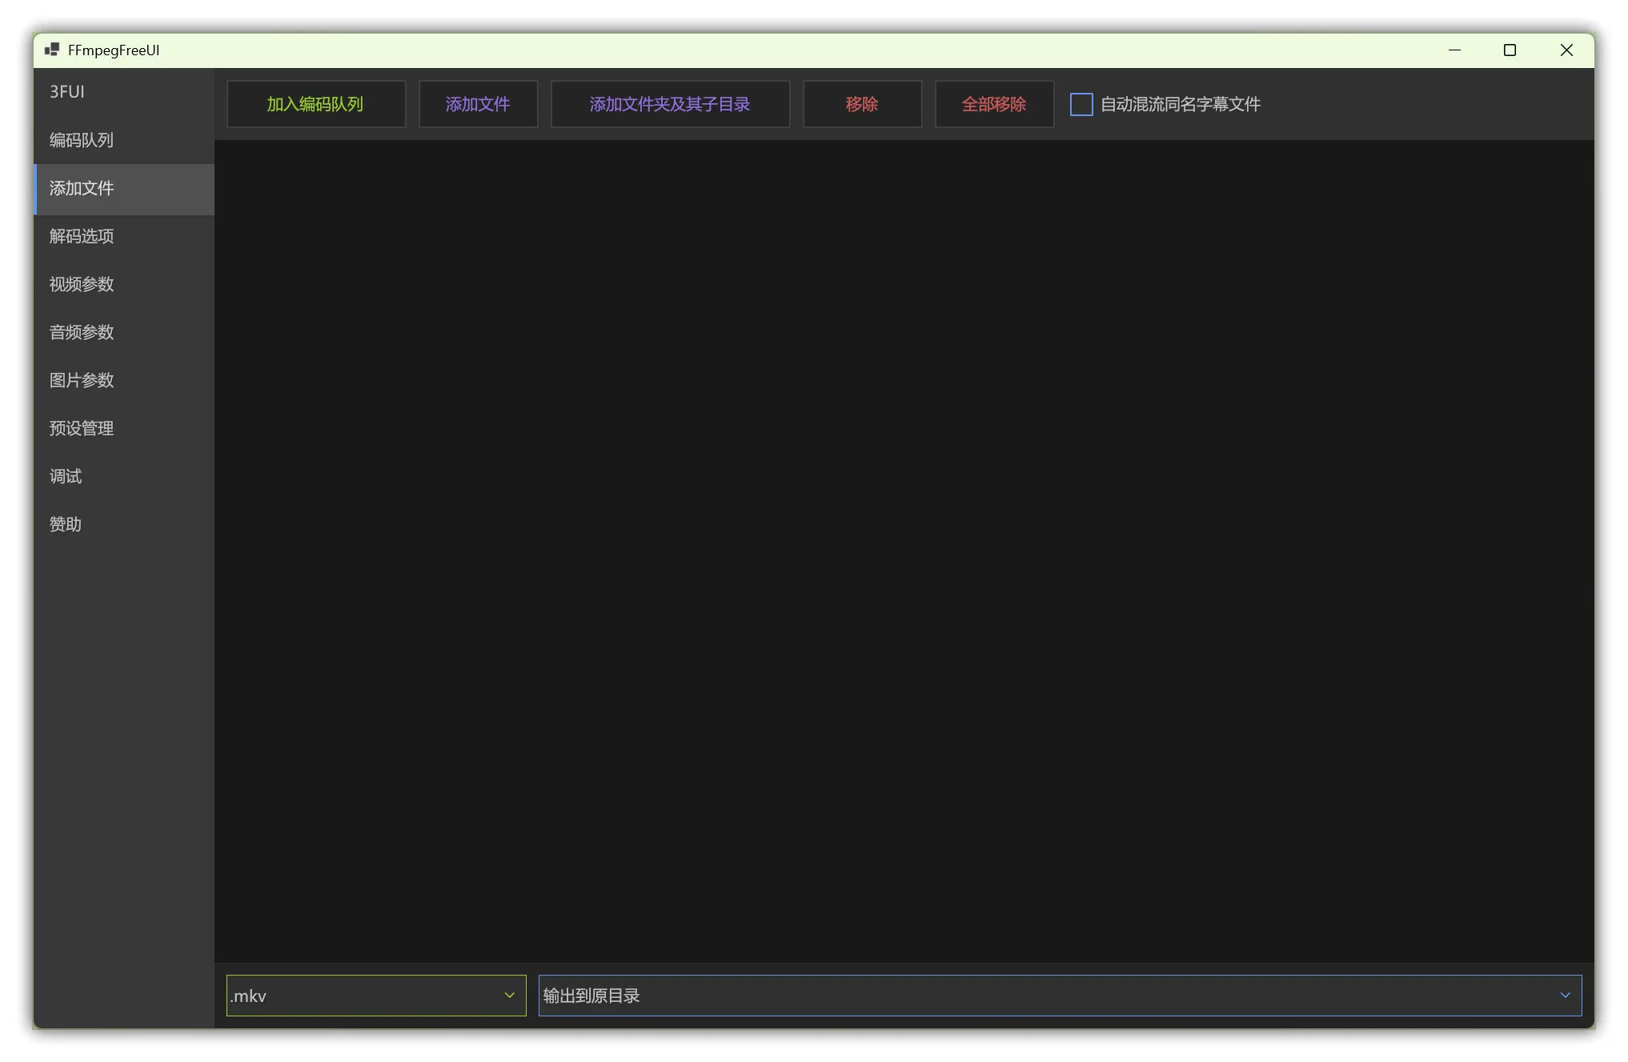Viewport: 1628px width, 1062px height.
Task: Open the .mkv output format dropdown
Action: point(376,996)
